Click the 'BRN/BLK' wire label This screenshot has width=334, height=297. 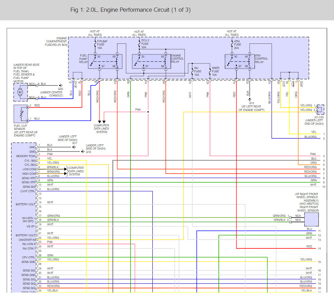(53, 167)
